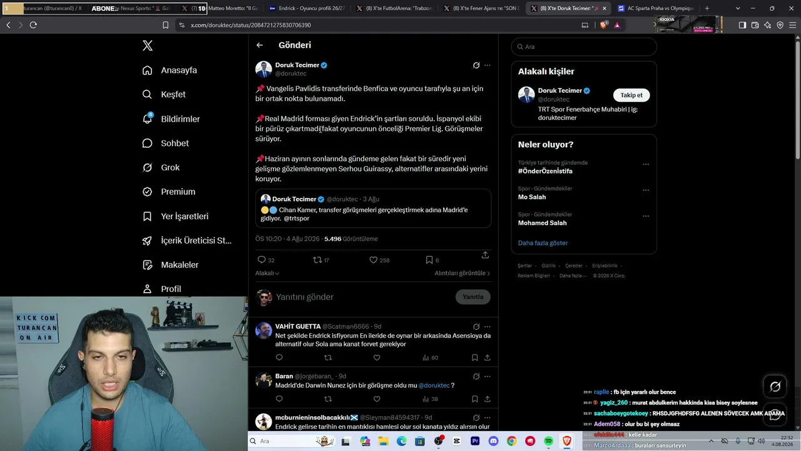Bookmark the main post with 6 bookmarks
This screenshot has width=801, height=451.
coord(432,260)
